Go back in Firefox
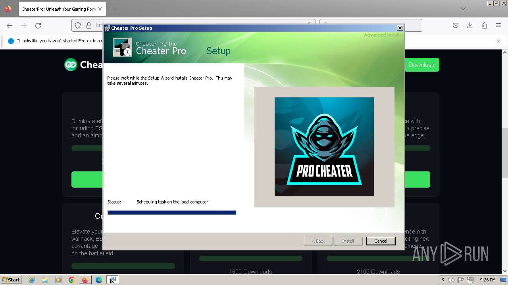The width and height of the screenshot is (508, 285). (x=10, y=25)
